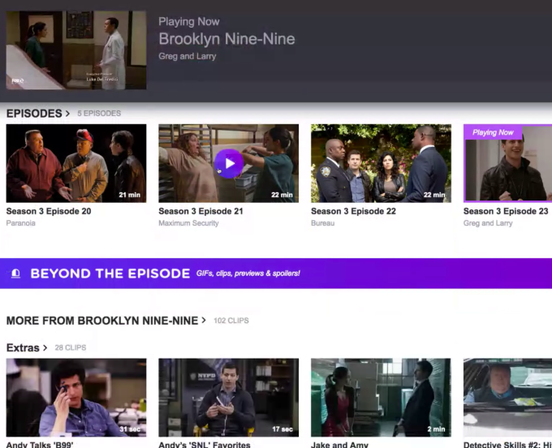Play Season 3 Episode 21 using purple play button

pyautogui.click(x=229, y=163)
